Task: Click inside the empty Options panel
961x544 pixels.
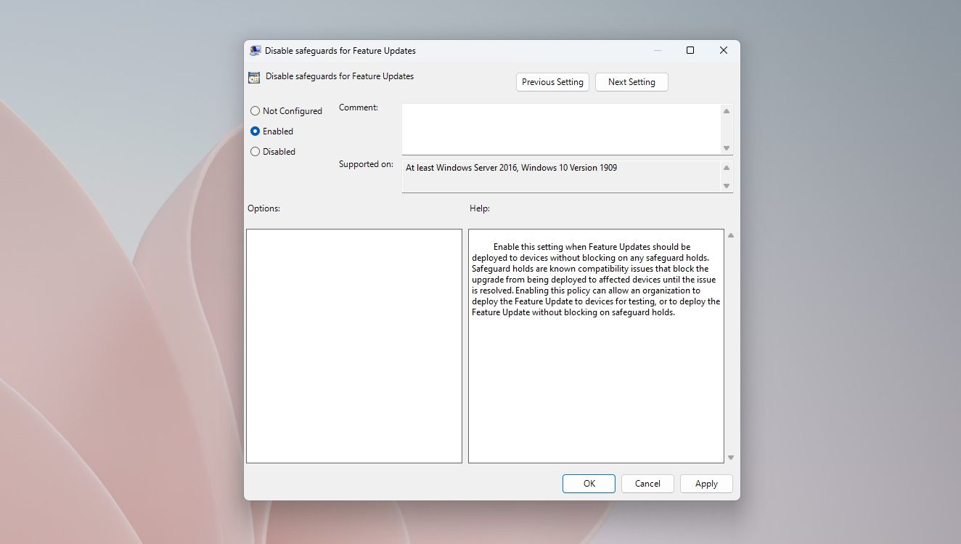Action: coord(353,345)
